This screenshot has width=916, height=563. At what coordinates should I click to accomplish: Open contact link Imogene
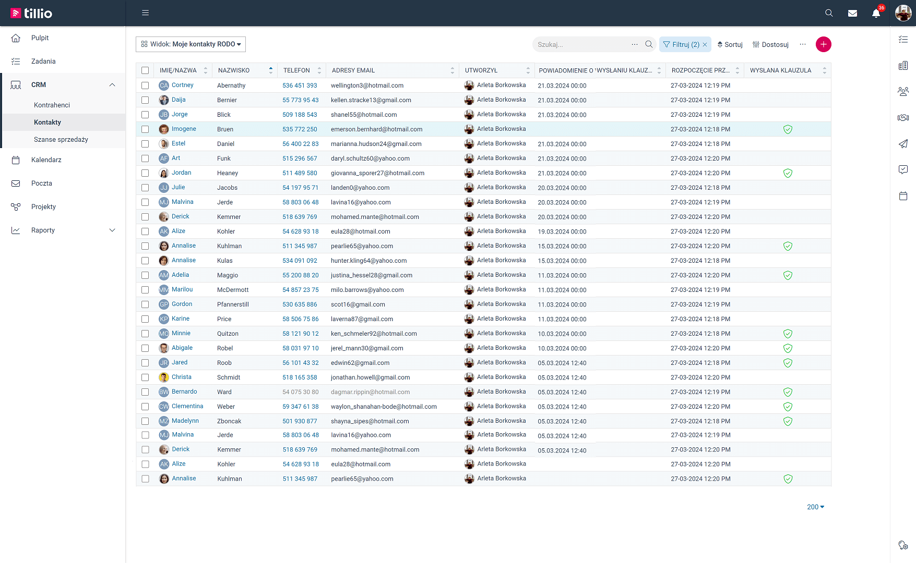pos(184,129)
